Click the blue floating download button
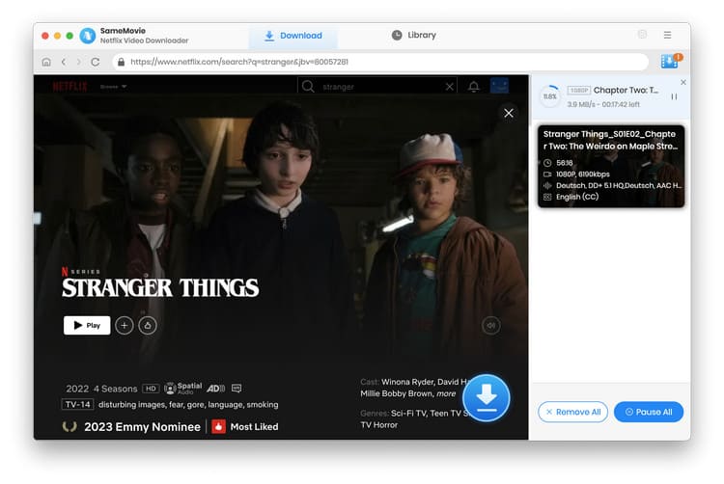This screenshot has width=724, height=484. click(487, 398)
